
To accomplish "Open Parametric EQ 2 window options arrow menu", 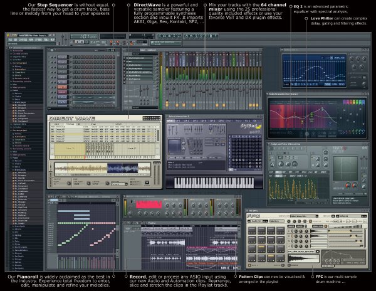I will pyautogui.click(x=268, y=94).
